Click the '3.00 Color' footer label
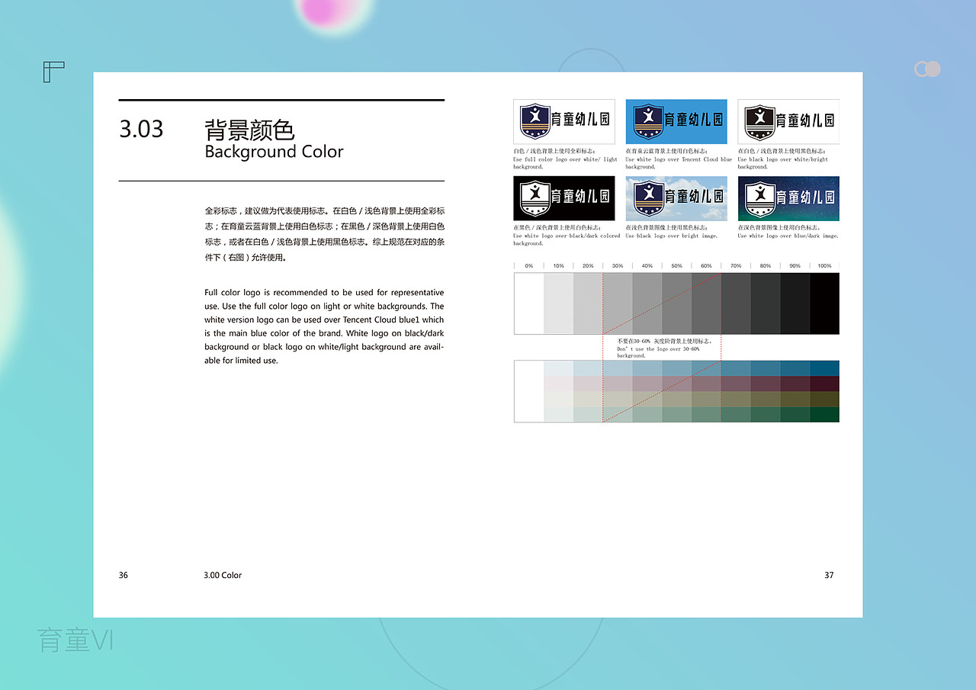 pos(223,575)
